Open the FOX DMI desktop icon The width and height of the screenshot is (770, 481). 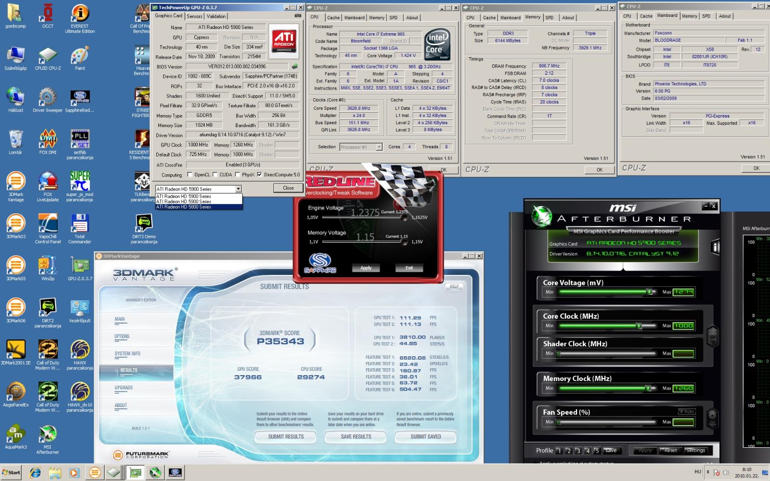click(48, 143)
